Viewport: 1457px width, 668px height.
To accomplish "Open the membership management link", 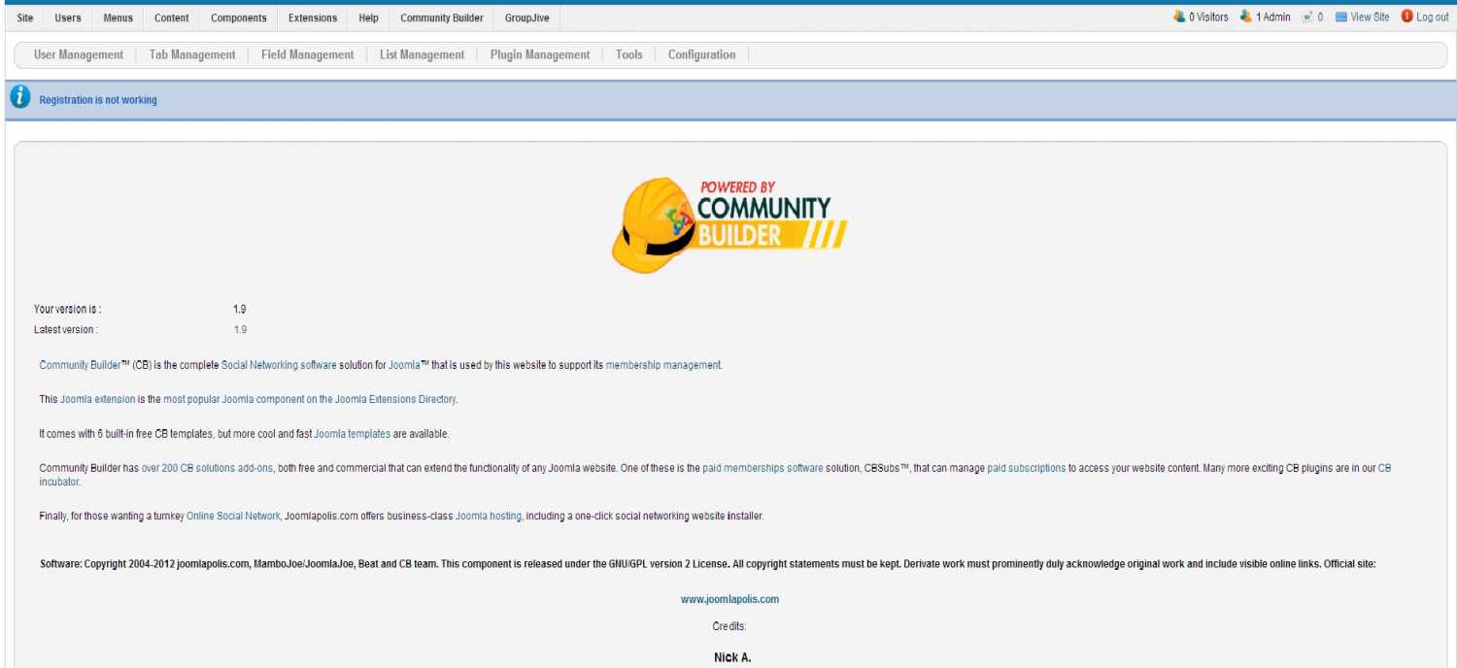I will (663, 365).
